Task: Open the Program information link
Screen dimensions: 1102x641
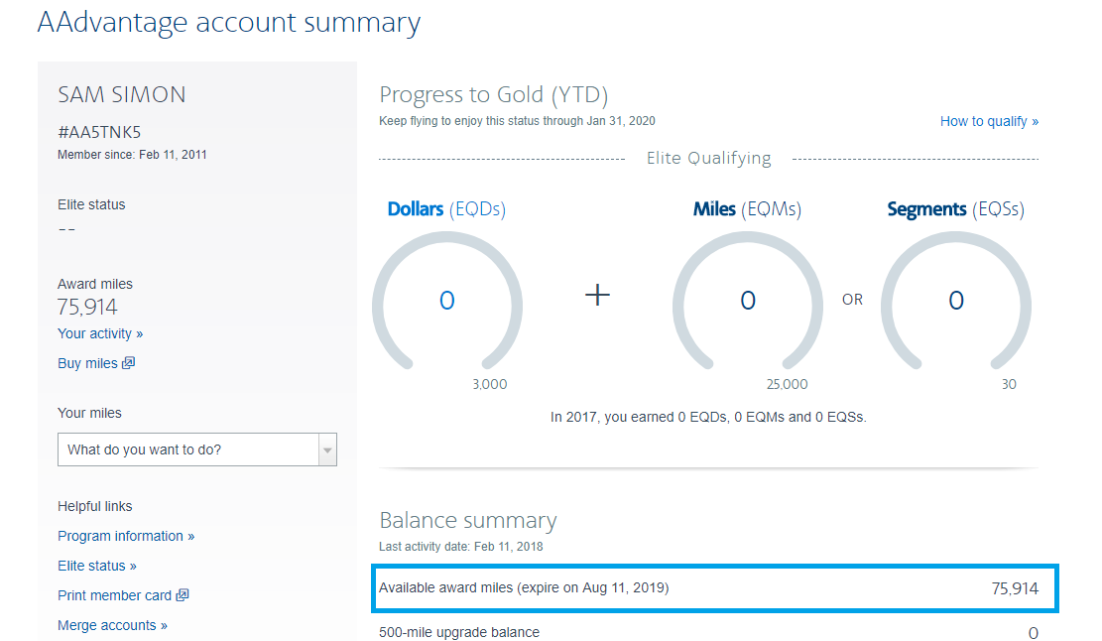Action: (x=126, y=536)
